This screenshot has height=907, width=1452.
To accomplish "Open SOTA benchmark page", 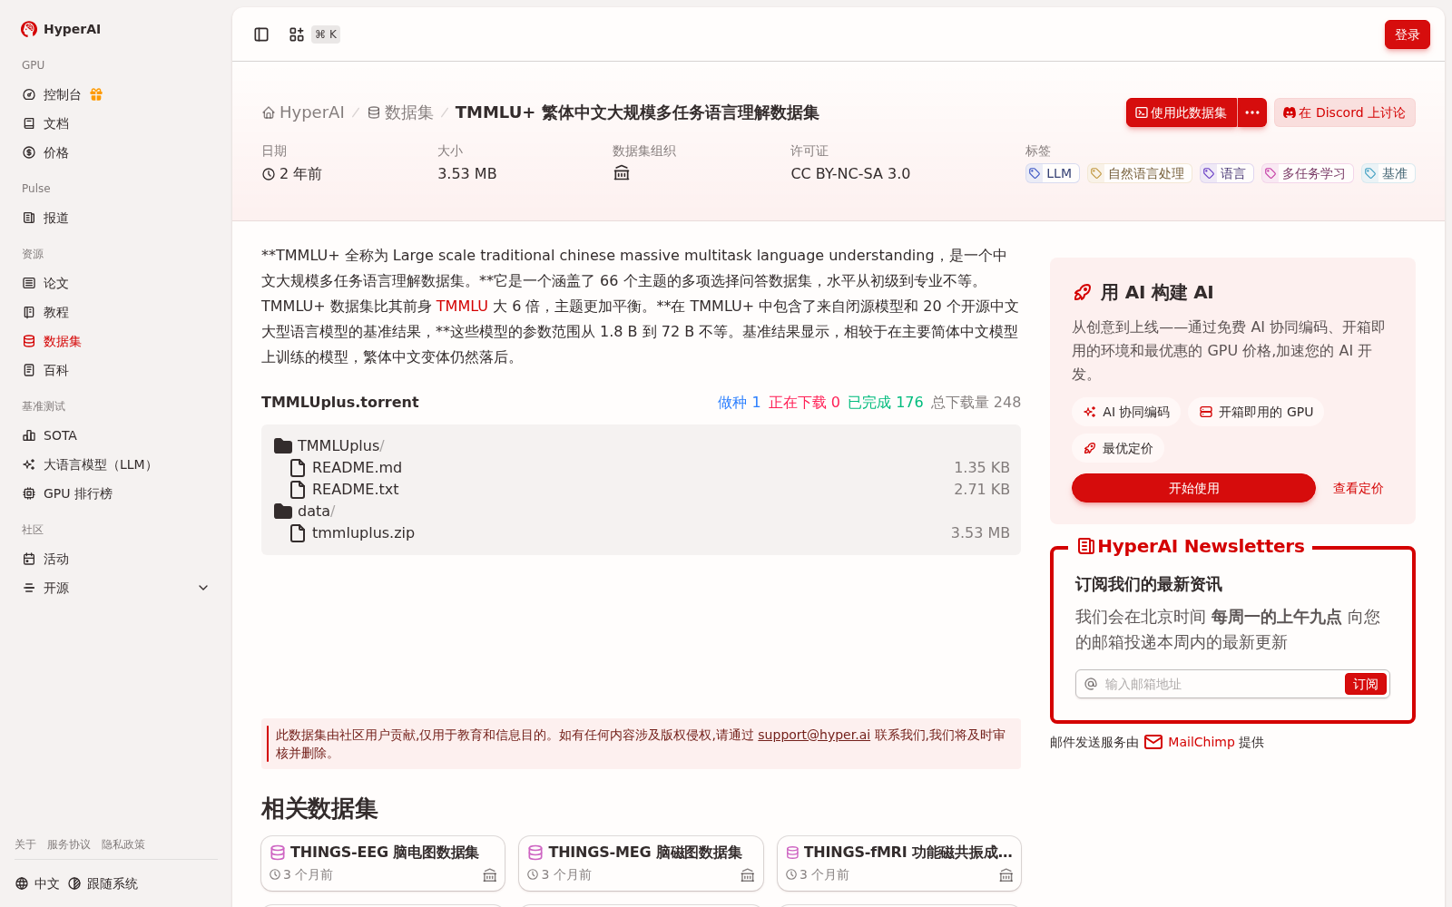I will coord(60,435).
